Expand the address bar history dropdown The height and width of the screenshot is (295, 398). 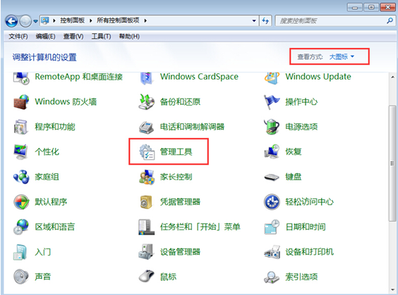(x=254, y=20)
